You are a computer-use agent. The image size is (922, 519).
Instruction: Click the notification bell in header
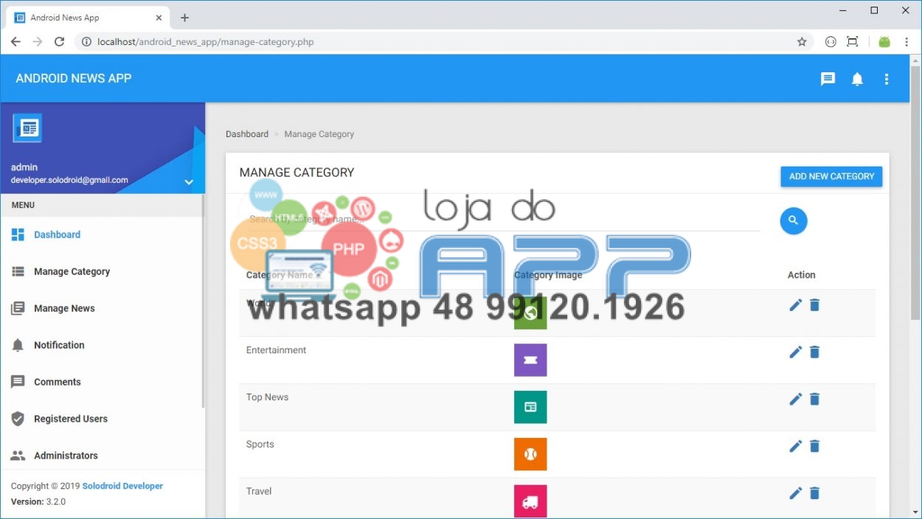tap(857, 79)
